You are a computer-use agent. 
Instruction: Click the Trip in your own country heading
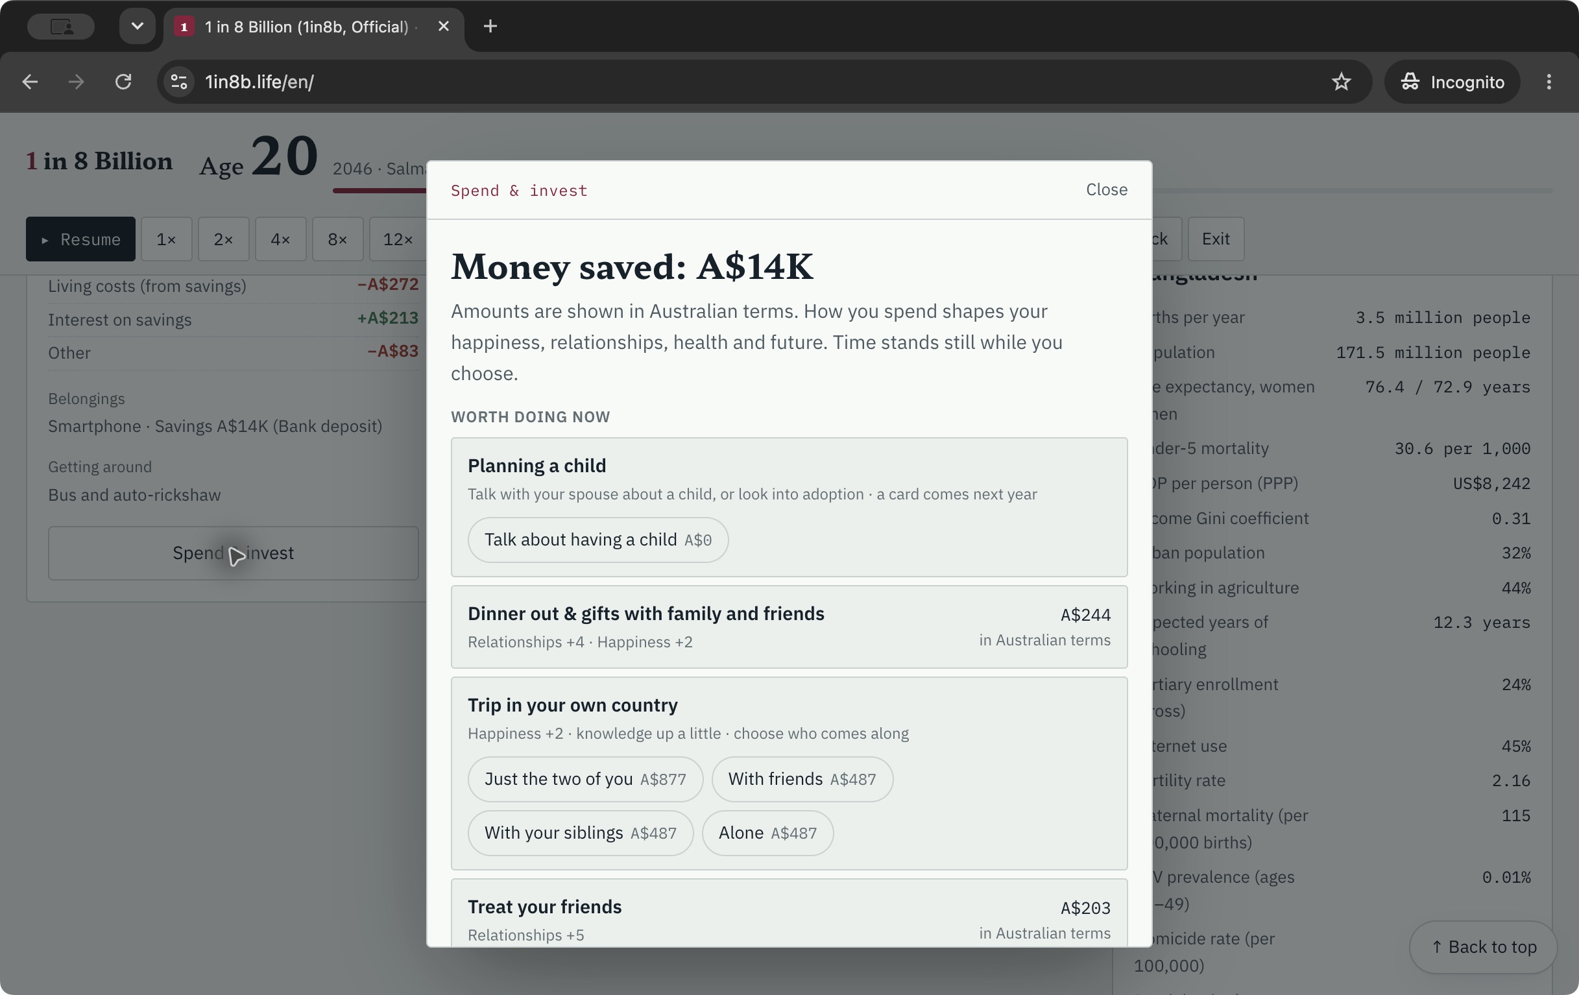coord(572,705)
